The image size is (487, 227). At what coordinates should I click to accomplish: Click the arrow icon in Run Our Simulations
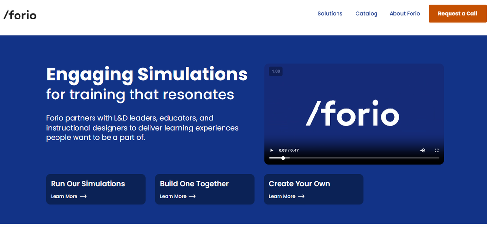83,196
